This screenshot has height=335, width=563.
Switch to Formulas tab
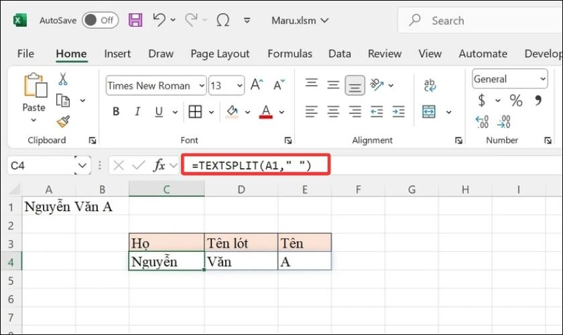pos(290,54)
